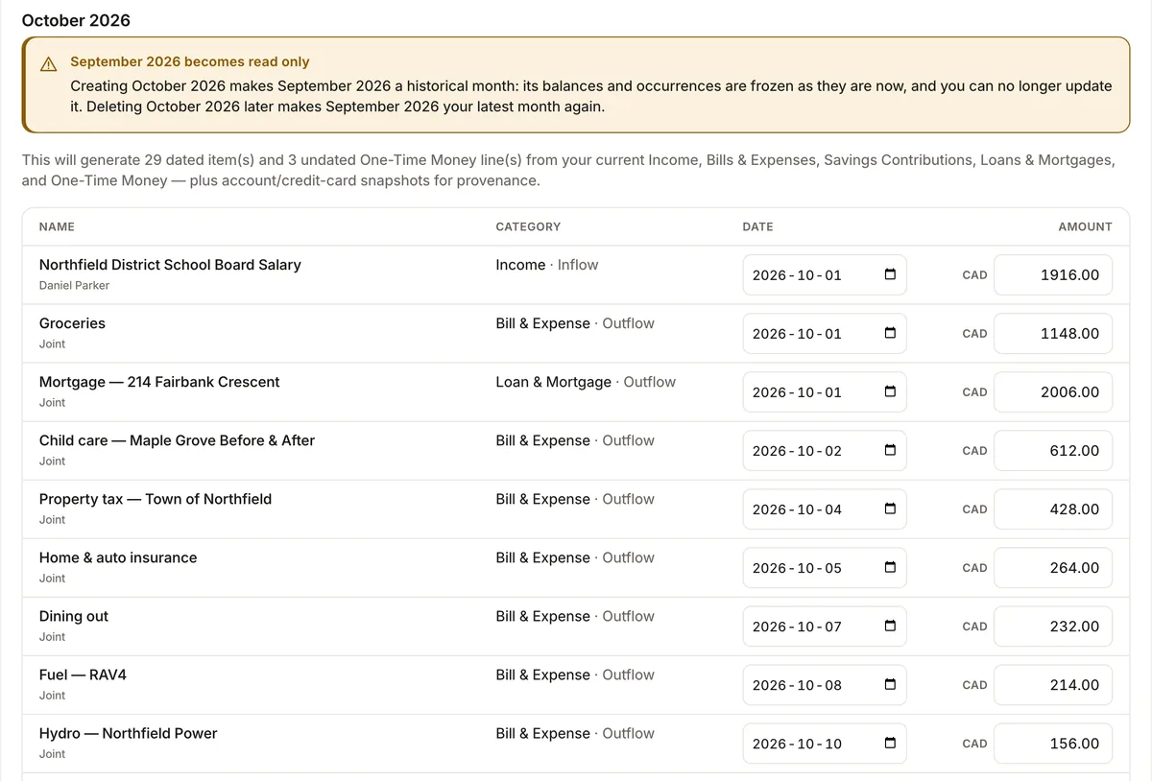This screenshot has width=1152, height=781.
Task: Click 'September 2026 becomes read only' banner title
Action: (x=190, y=61)
